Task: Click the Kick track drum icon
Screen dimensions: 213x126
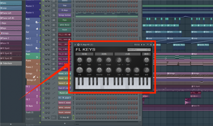Action: (x=37, y=22)
